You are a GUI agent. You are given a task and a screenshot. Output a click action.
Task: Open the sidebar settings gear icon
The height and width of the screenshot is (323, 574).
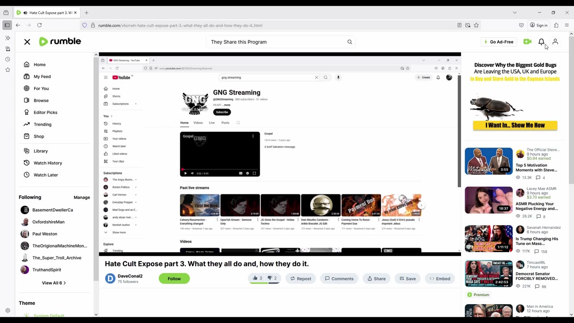coord(8,310)
